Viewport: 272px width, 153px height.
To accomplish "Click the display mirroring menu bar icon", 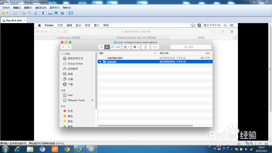I will tap(193, 25).
